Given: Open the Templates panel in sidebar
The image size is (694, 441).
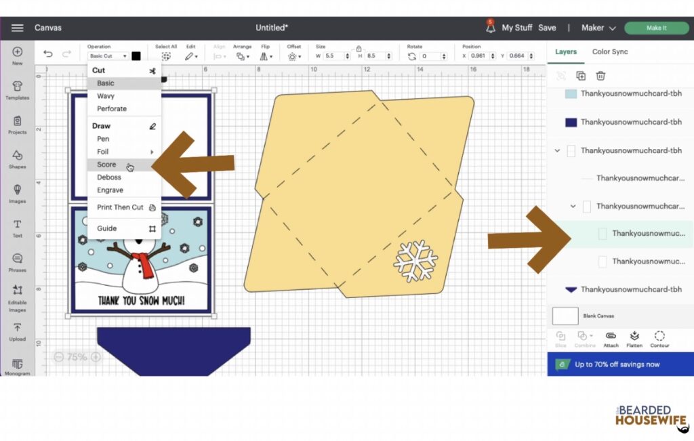Looking at the screenshot, I should click(x=17, y=90).
